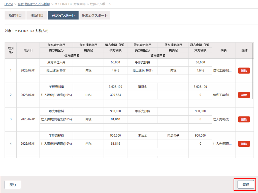
Task: Switch to the 勘定科目 tab
Action: 15,15
